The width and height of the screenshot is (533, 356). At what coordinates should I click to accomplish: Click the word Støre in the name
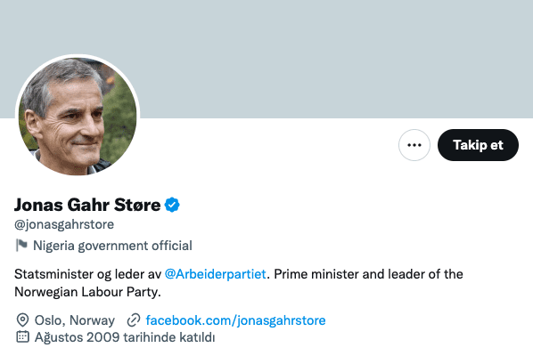137,205
